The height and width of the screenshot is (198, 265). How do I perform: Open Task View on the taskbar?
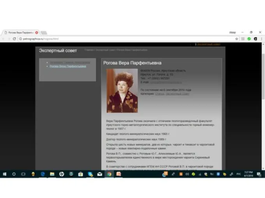click(x=23, y=174)
